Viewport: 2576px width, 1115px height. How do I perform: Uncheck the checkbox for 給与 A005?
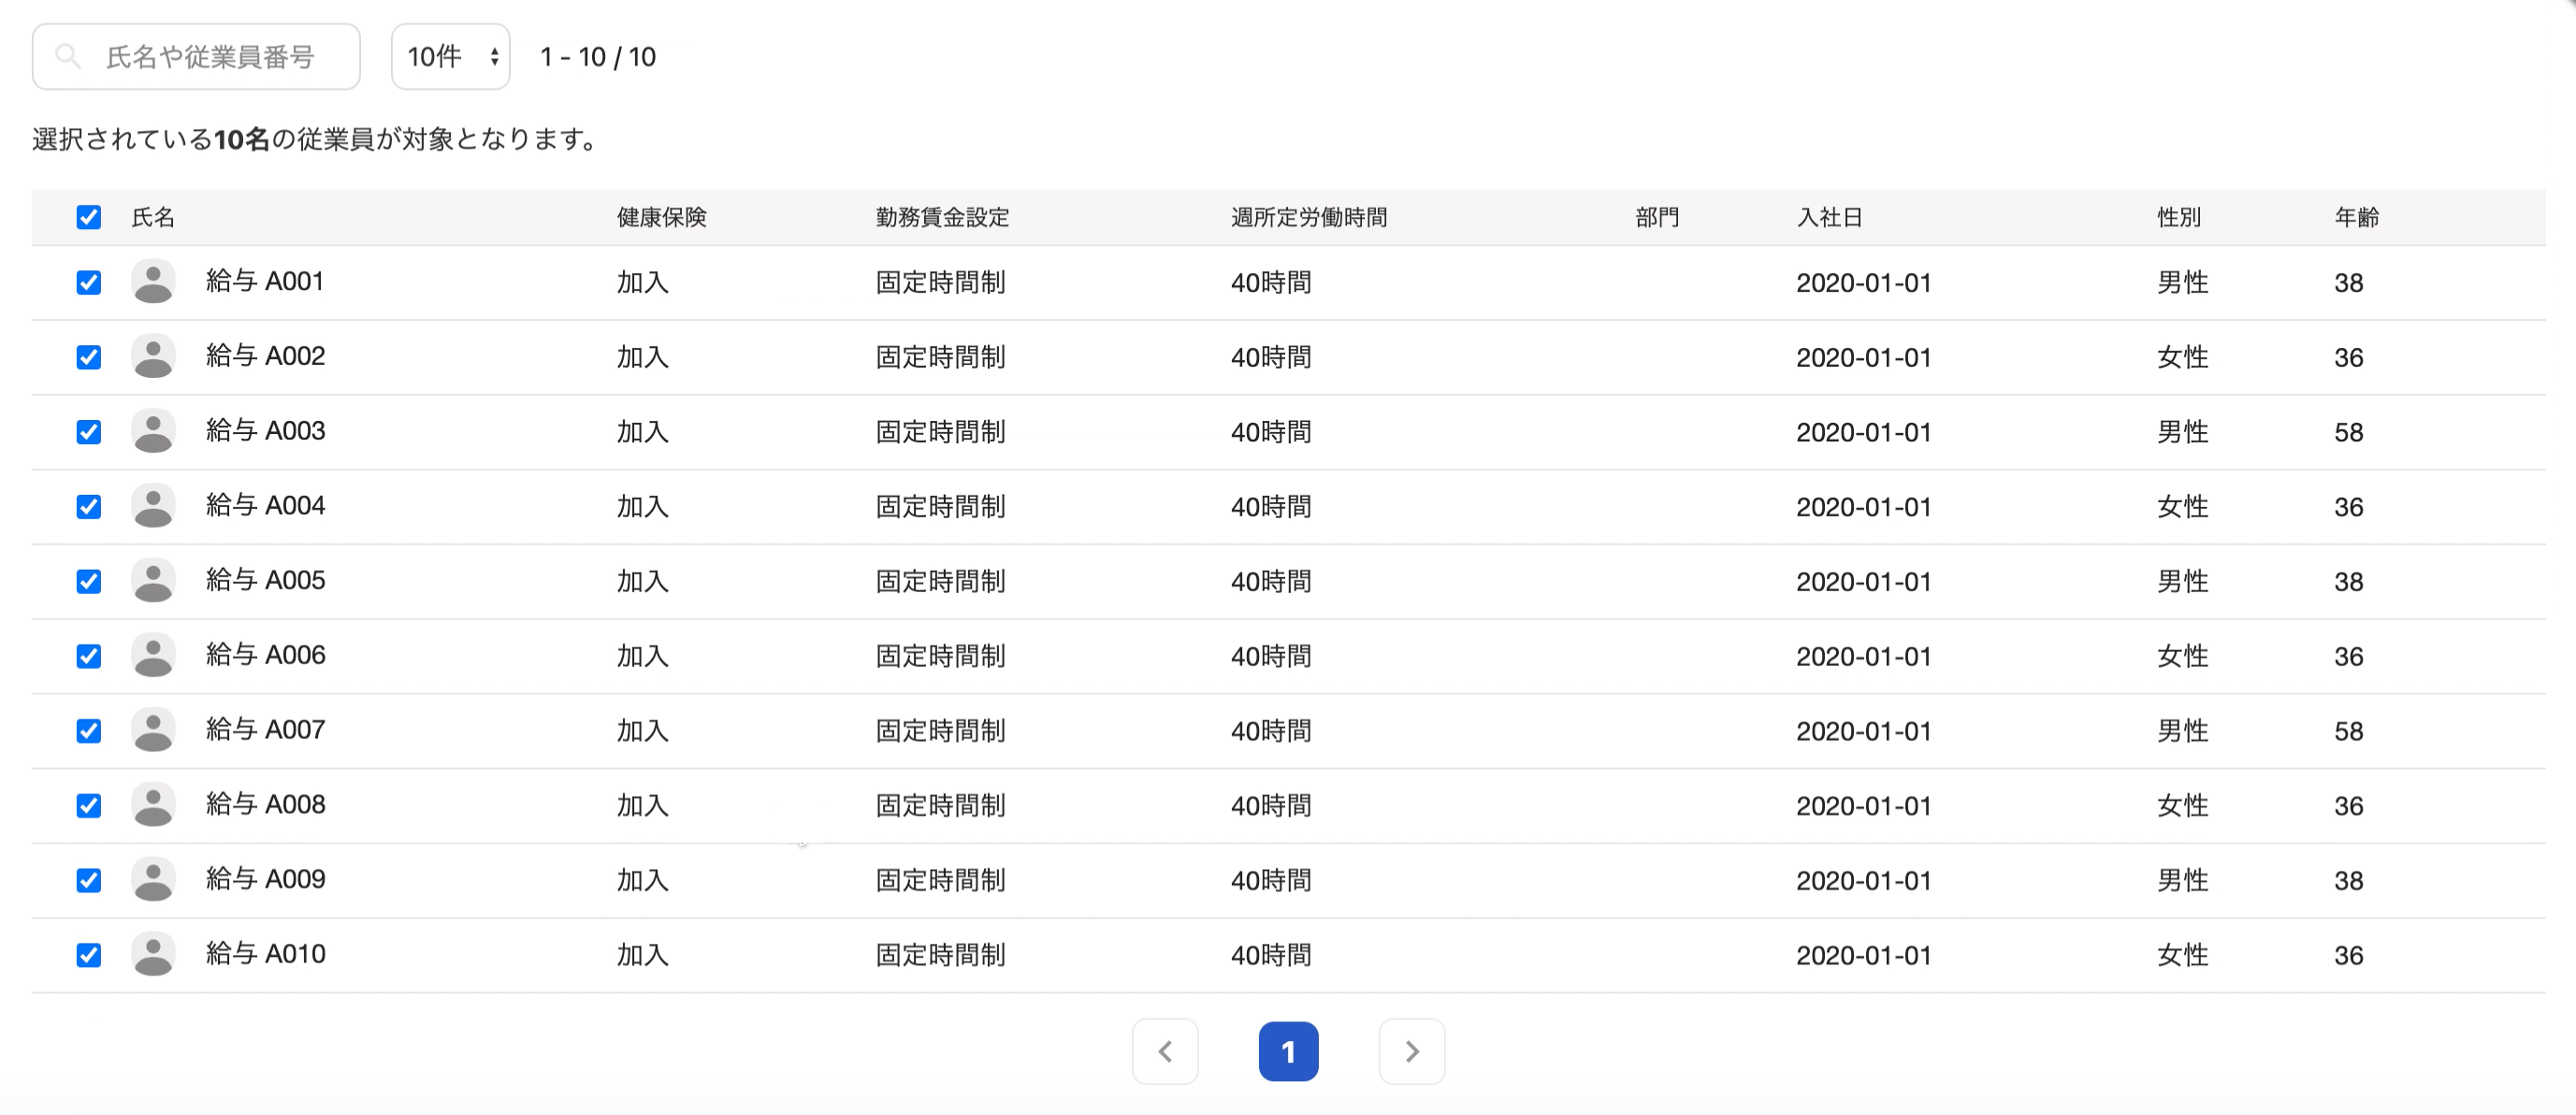coord(89,581)
